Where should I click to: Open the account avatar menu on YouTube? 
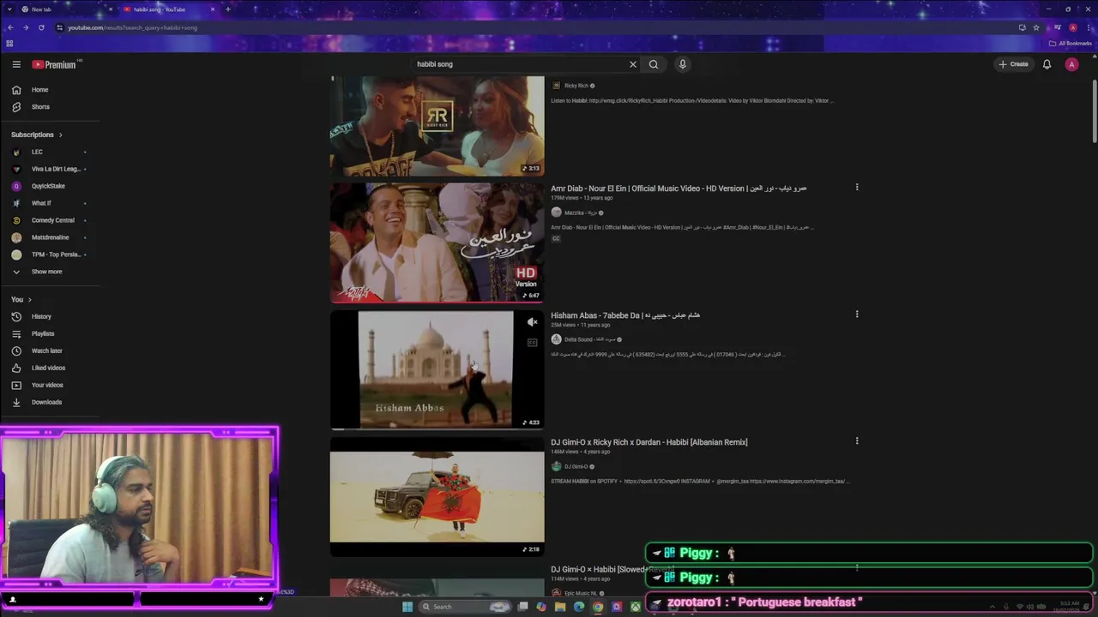click(1071, 64)
